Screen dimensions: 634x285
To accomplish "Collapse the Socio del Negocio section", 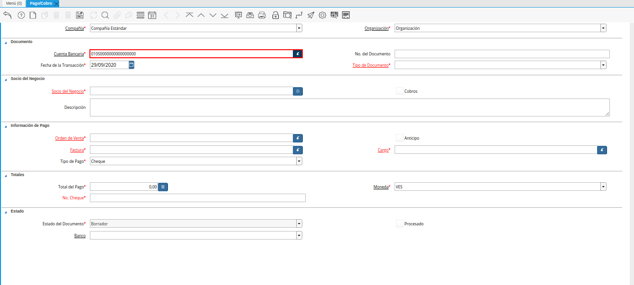I will [x=6, y=79].
